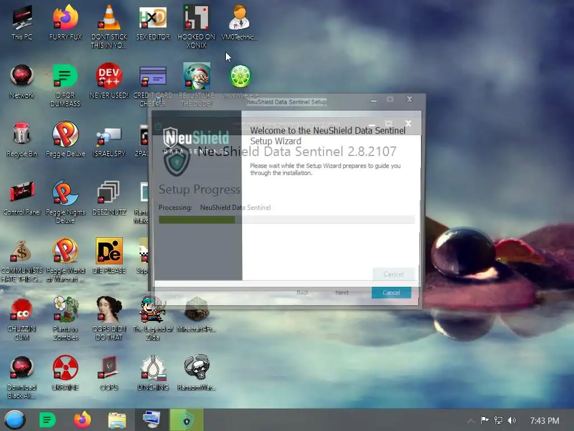
Task: Close the inner NeuShield 2.8.2107 installer window
Action: point(409,123)
